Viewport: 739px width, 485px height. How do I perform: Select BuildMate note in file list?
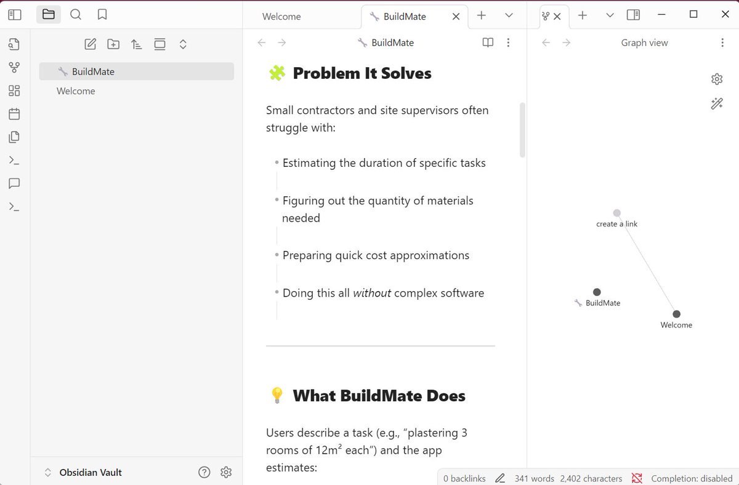click(x=137, y=71)
